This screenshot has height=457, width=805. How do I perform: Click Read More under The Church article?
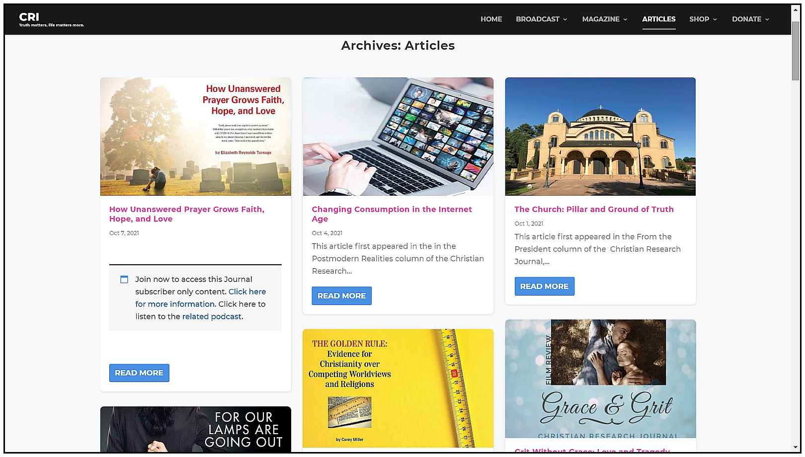tap(545, 286)
